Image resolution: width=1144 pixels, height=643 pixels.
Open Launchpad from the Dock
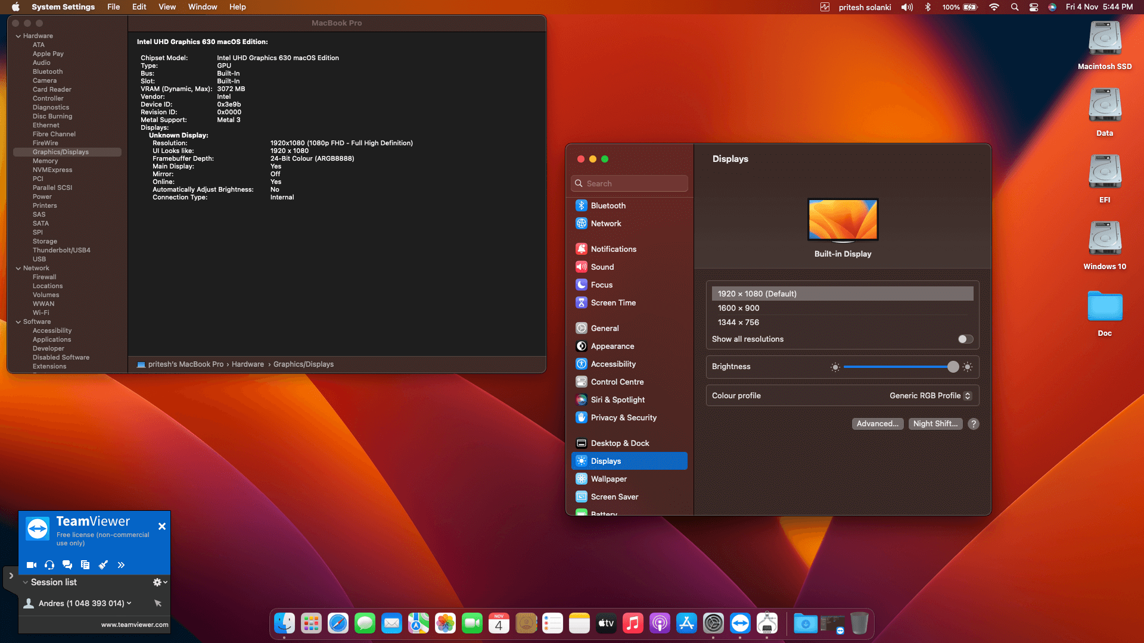311,623
